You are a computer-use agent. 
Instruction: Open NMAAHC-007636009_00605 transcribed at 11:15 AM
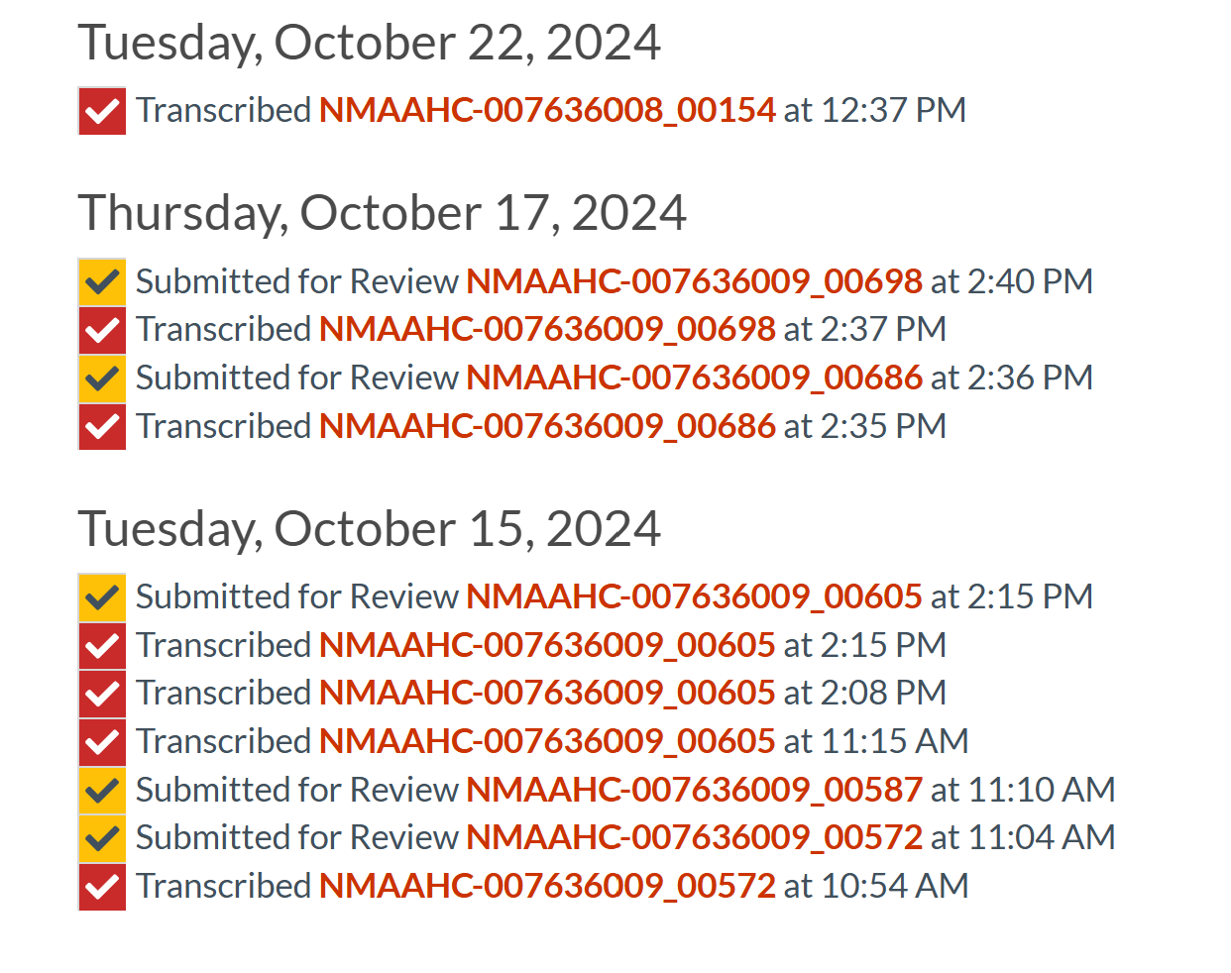547,741
